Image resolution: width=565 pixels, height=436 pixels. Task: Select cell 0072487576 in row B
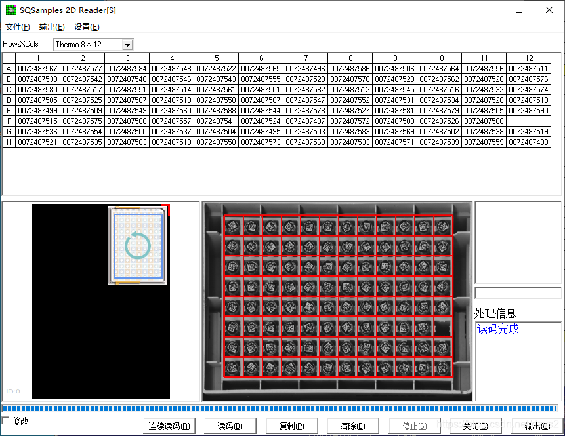click(x=529, y=79)
